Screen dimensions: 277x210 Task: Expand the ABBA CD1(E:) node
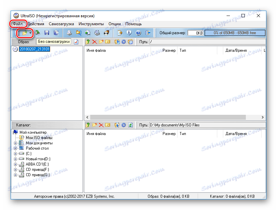(x=15, y=165)
